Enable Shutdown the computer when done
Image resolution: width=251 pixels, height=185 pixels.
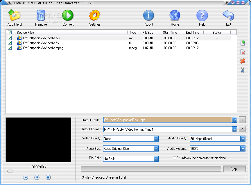[174, 158]
